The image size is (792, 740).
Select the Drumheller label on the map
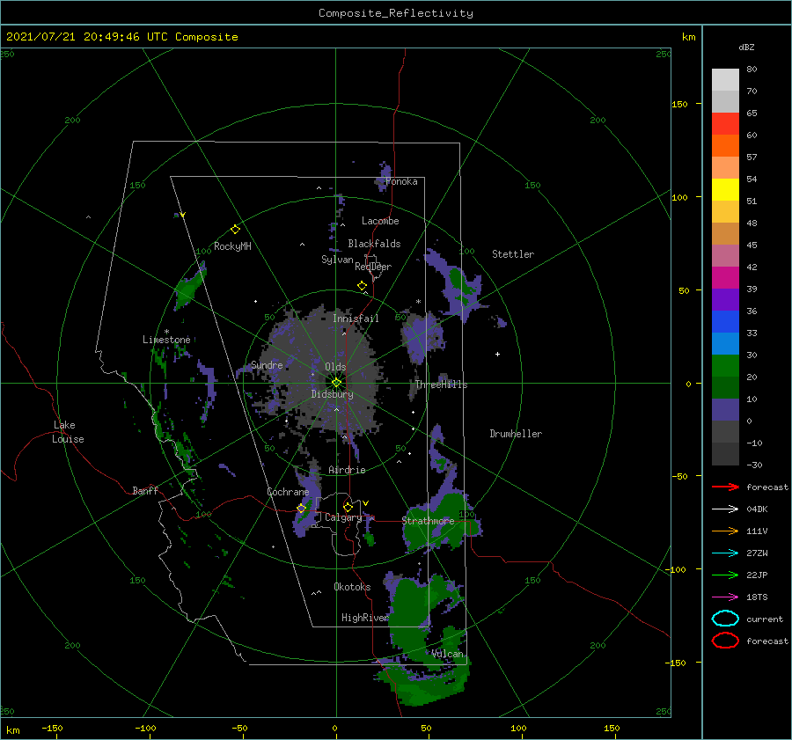pyautogui.click(x=516, y=434)
